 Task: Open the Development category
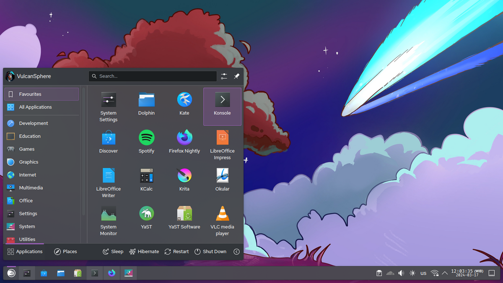[41, 123]
